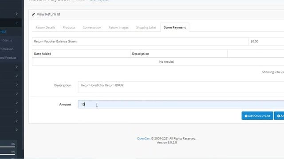Click the Amount input field
Screen dimensions: 284x159
point(181,104)
